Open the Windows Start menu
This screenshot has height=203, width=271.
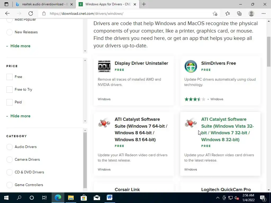(6, 198)
